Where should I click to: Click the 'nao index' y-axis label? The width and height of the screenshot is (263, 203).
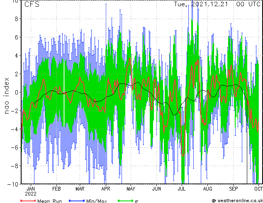click(x=6, y=96)
